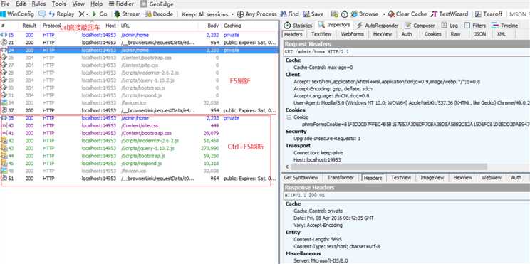The image size is (530, 264).
Task: Open the WinConfig tool
Action: [x=17, y=14]
